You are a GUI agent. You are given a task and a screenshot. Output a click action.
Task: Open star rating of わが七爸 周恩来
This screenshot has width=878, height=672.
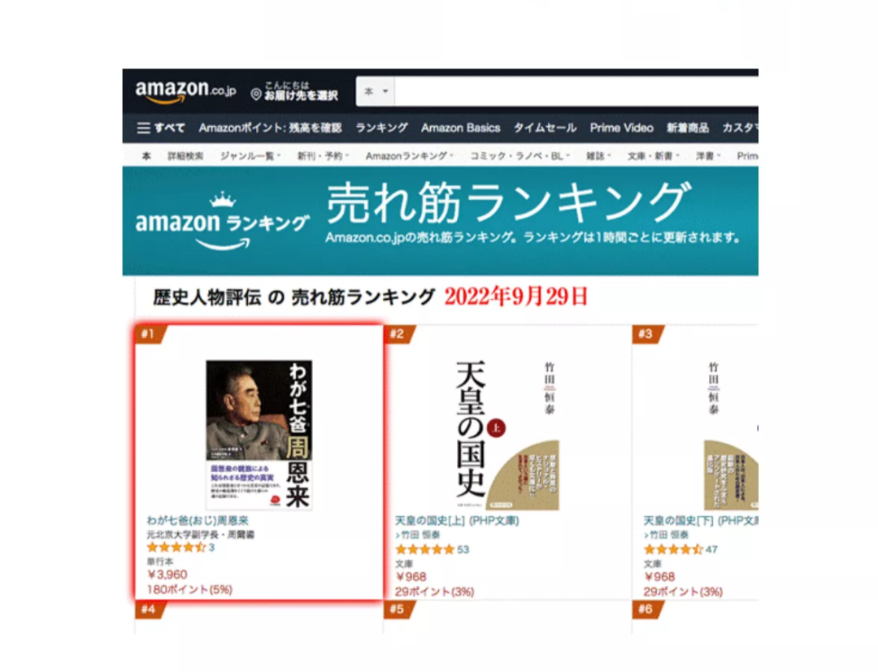176,547
